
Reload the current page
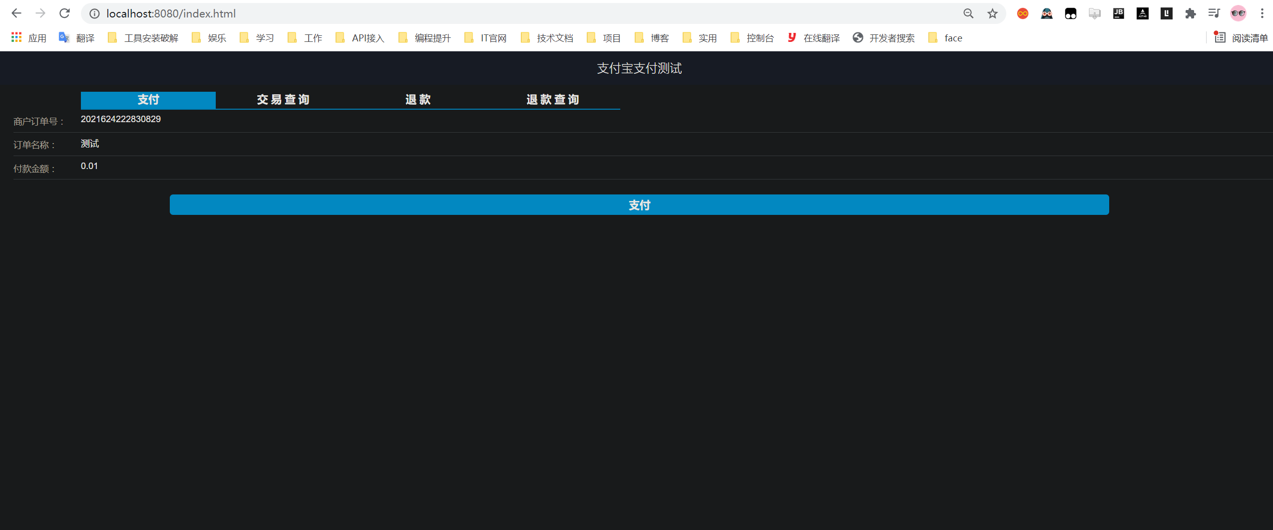pos(65,13)
